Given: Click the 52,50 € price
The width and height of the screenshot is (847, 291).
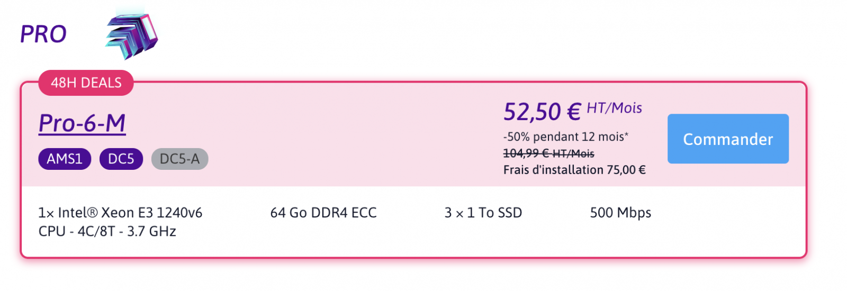Looking at the screenshot, I should (542, 112).
